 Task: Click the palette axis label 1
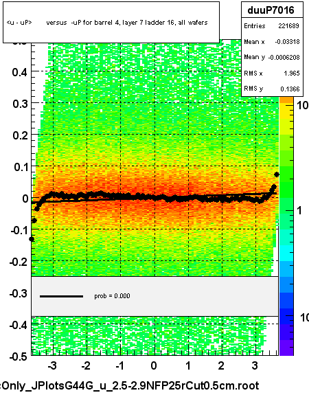point(299,210)
